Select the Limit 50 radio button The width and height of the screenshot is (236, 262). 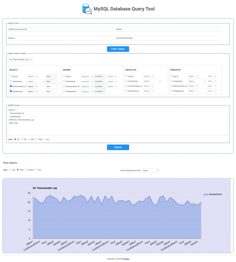[15, 139]
